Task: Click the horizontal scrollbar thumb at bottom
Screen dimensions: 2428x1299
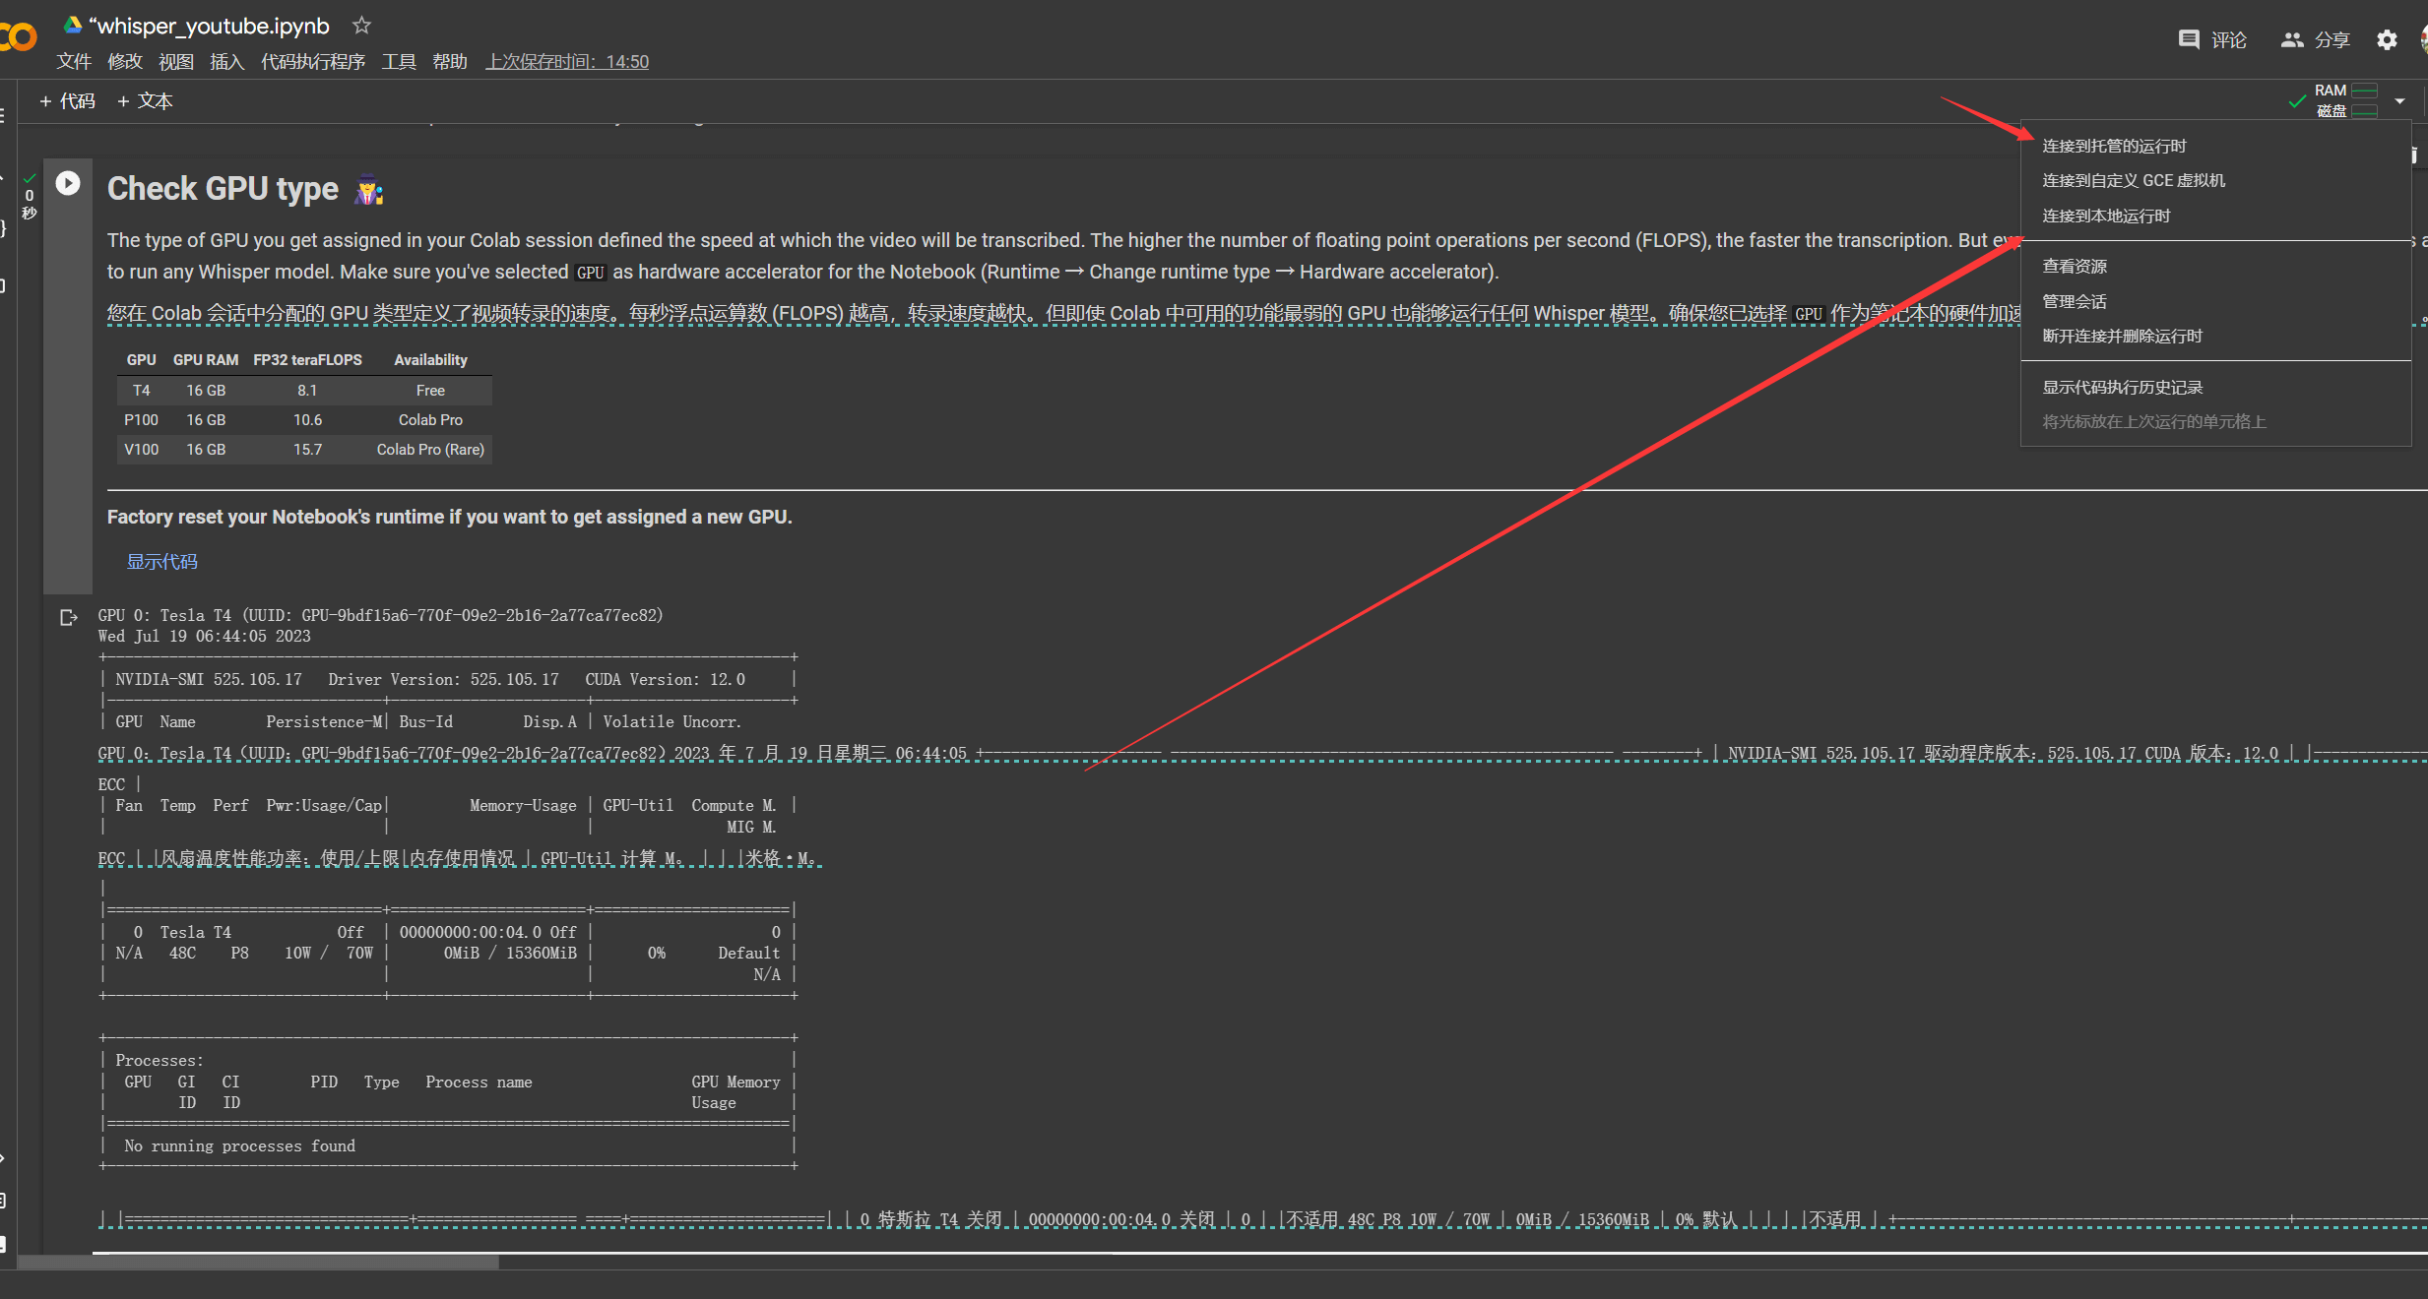Action: point(258,1263)
